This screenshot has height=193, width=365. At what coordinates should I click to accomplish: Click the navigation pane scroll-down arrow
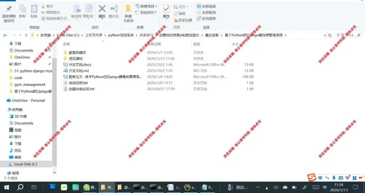pyautogui.click(x=54, y=172)
